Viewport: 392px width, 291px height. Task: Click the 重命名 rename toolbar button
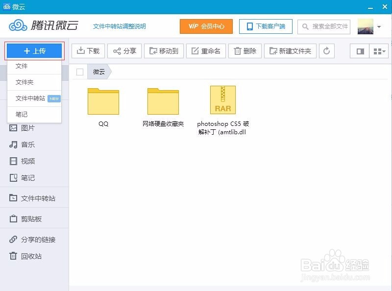point(206,51)
